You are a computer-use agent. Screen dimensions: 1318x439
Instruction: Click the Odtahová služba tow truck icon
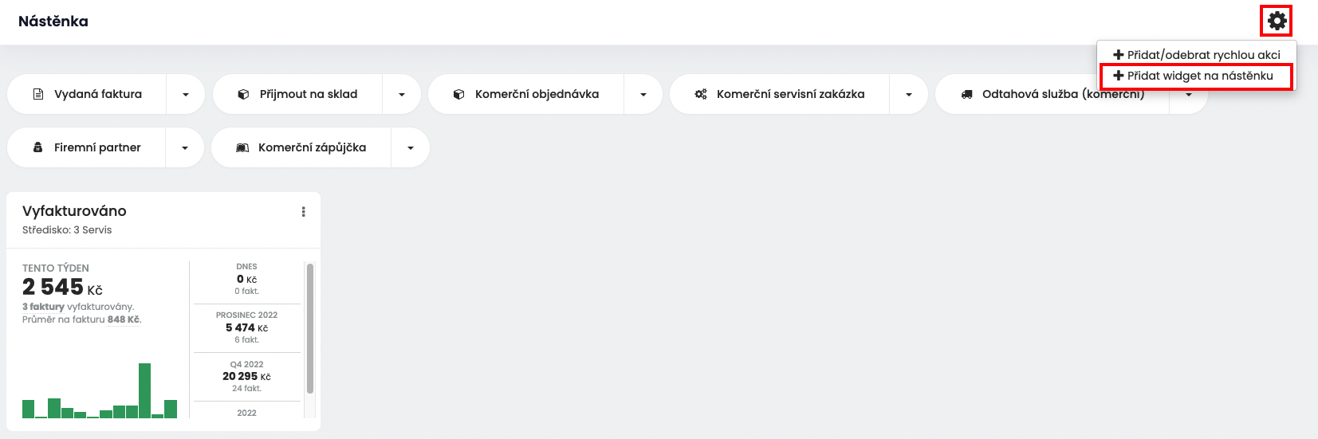(x=966, y=94)
